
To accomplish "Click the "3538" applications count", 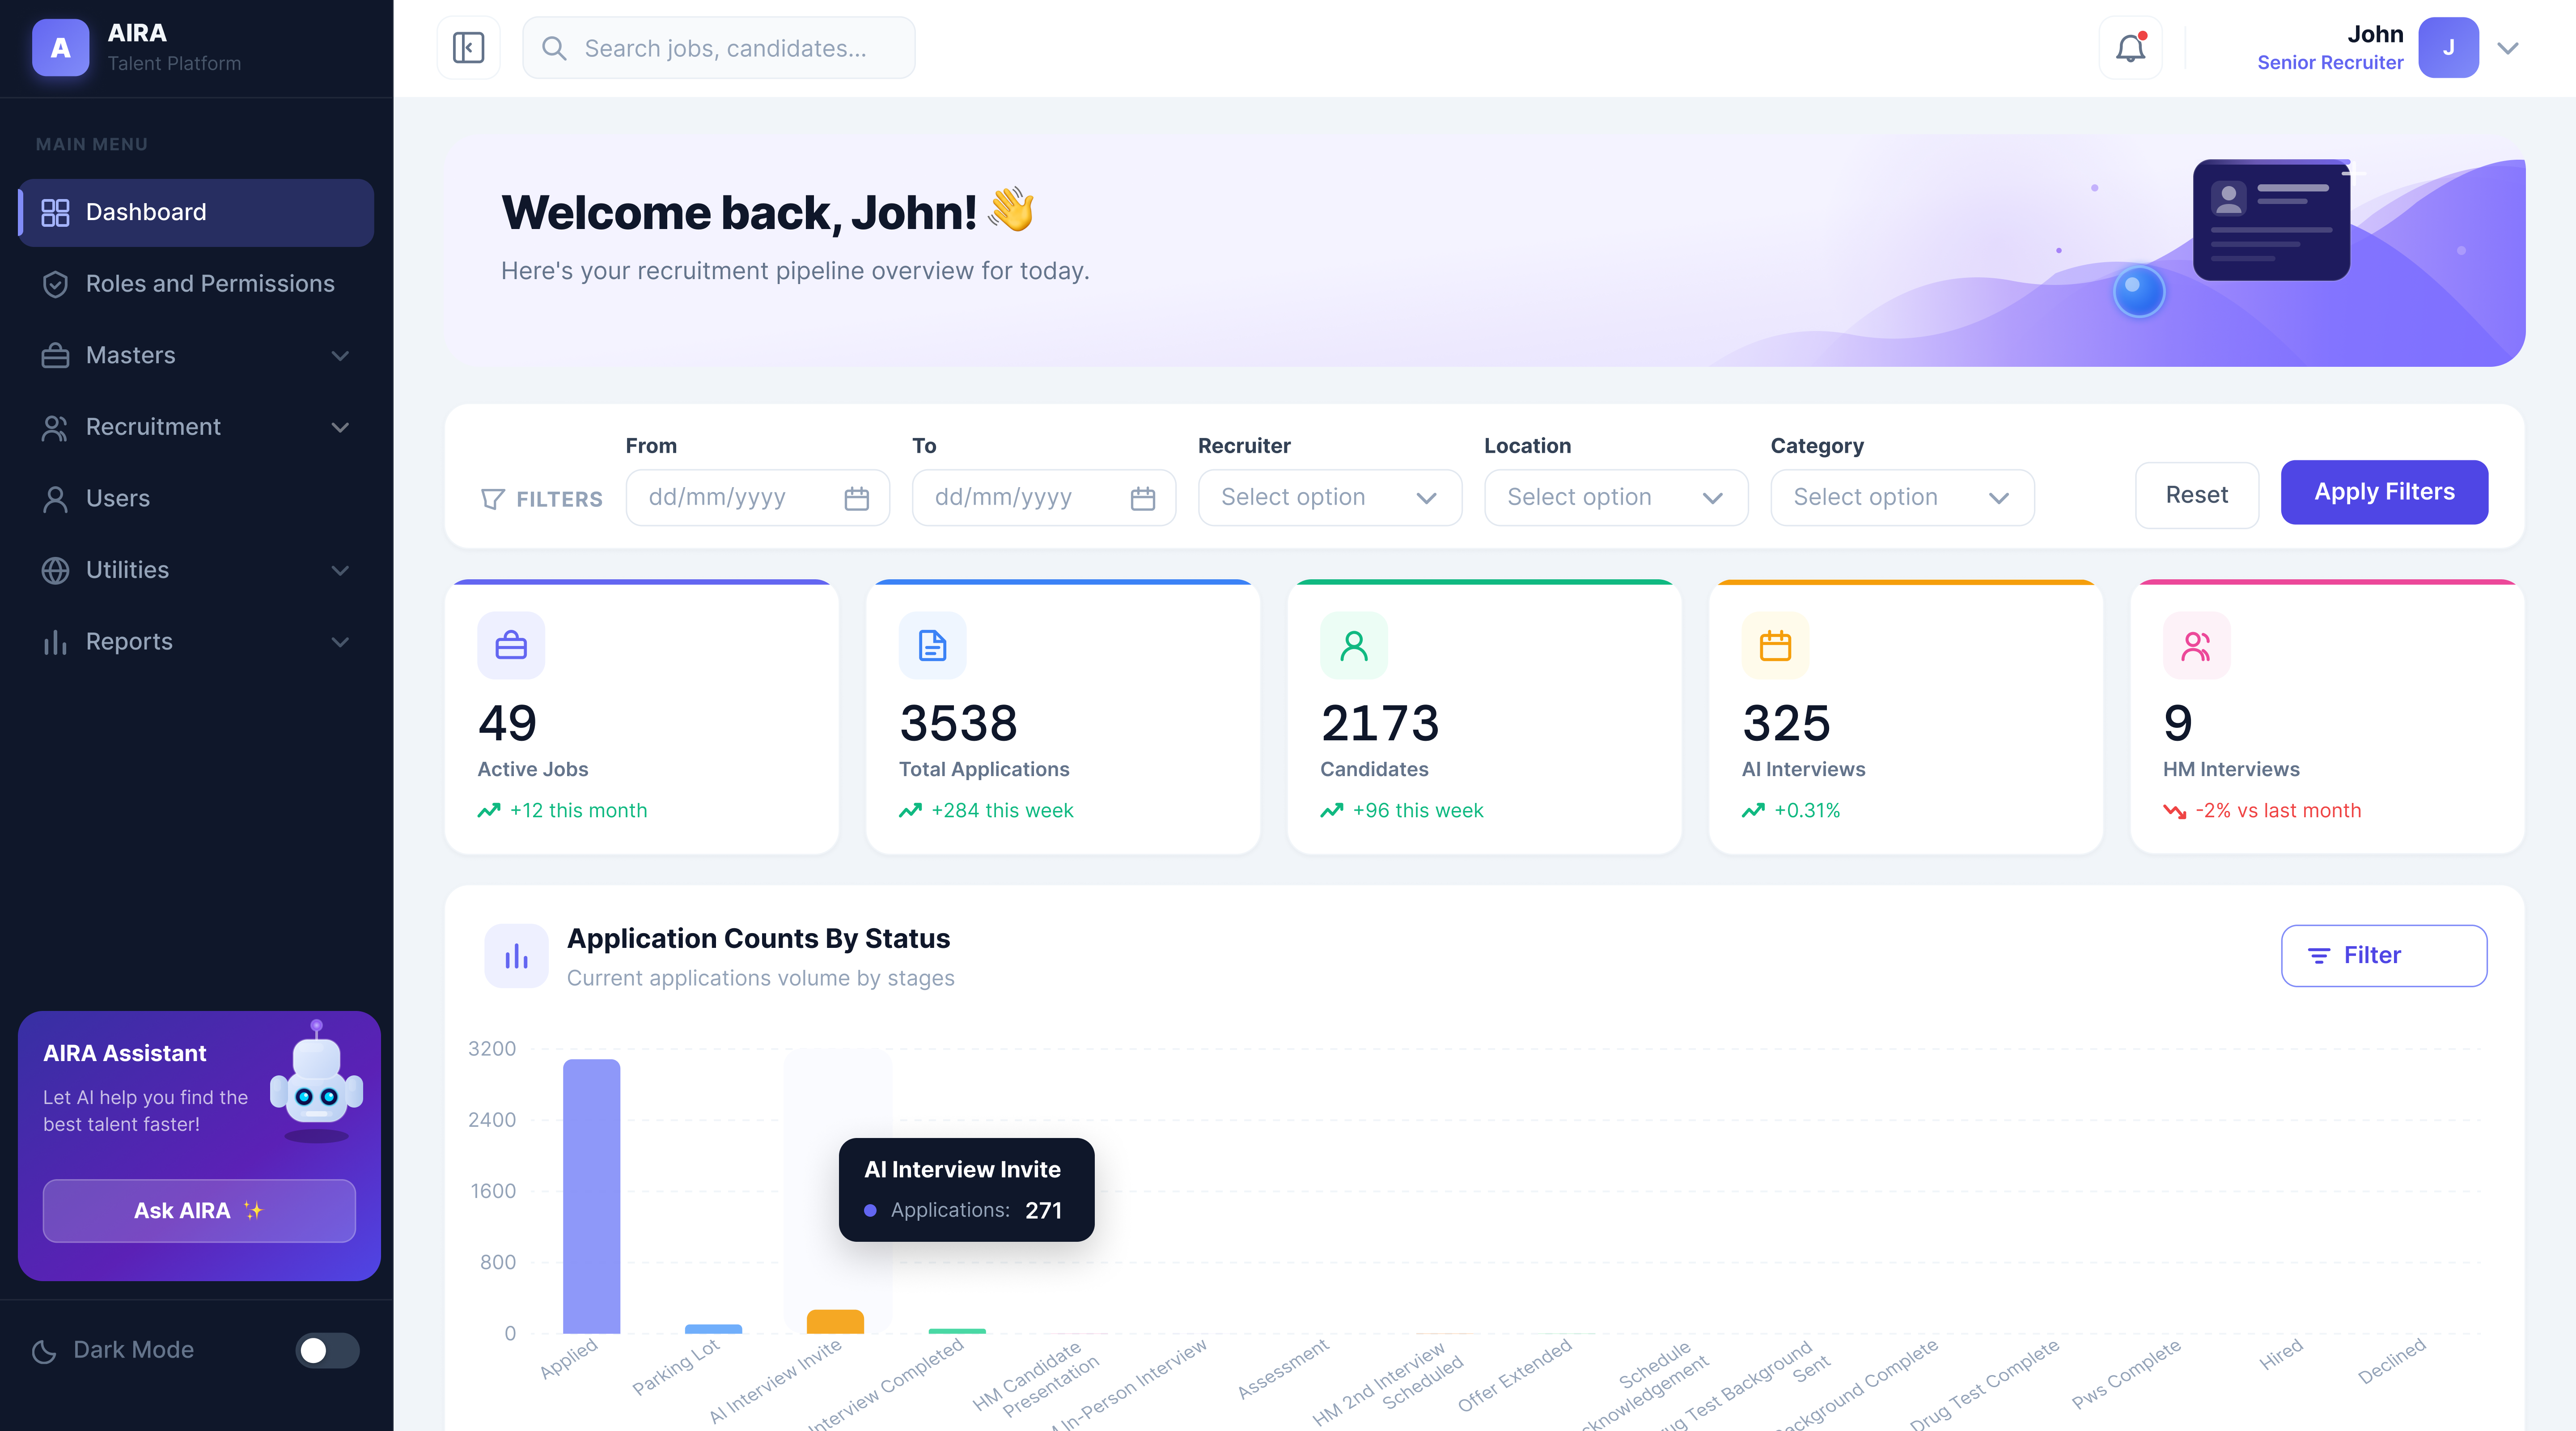I will (958, 723).
